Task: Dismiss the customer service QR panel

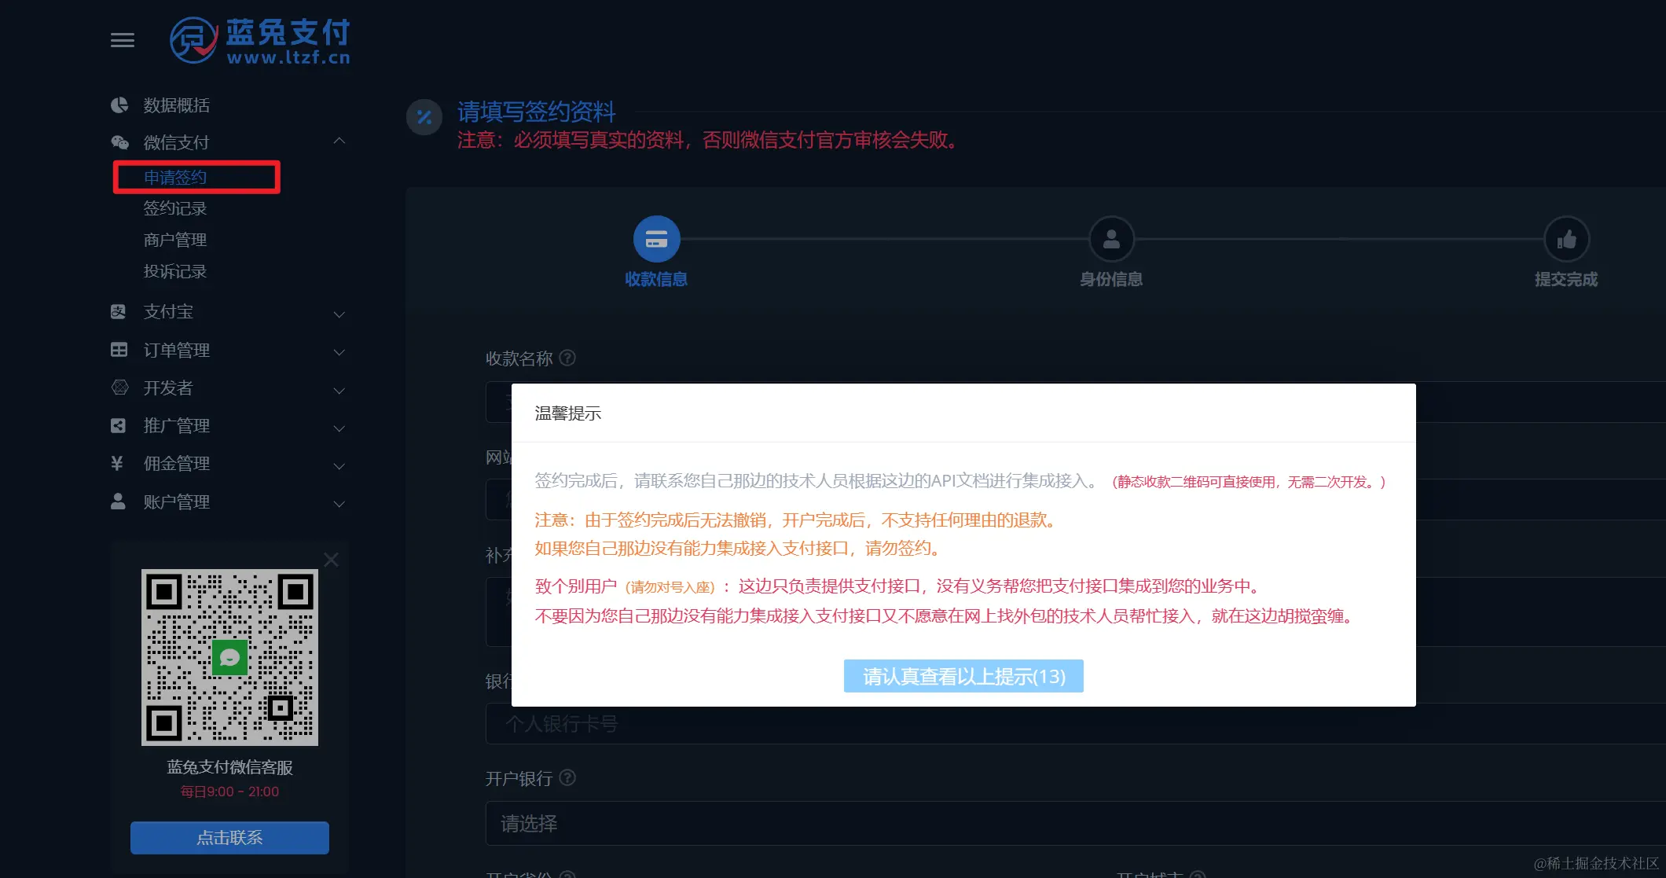Action: (x=331, y=559)
